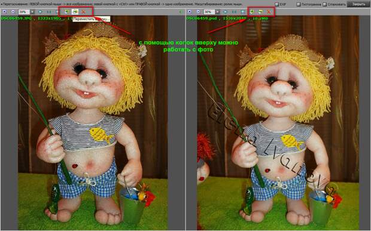Copy left JPG image to folder
Screen dimensions: 371x231
(66, 11)
